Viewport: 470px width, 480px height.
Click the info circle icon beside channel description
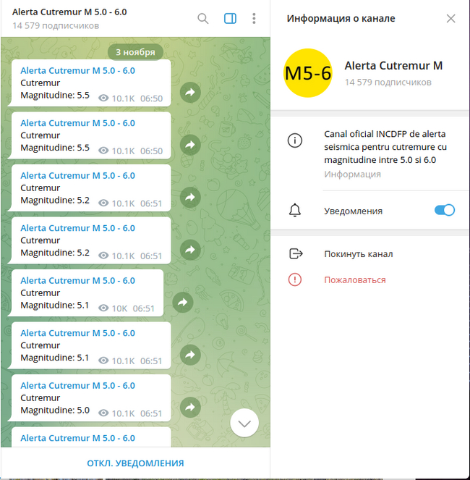click(295, 140)
